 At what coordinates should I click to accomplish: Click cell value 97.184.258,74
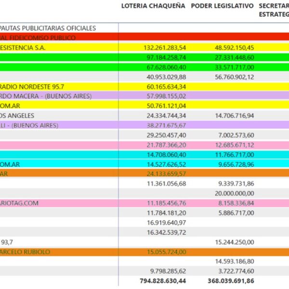(x=166, y=57)
